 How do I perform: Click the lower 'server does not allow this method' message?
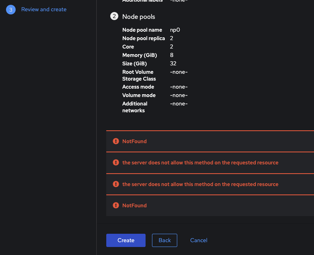(200, 184)
